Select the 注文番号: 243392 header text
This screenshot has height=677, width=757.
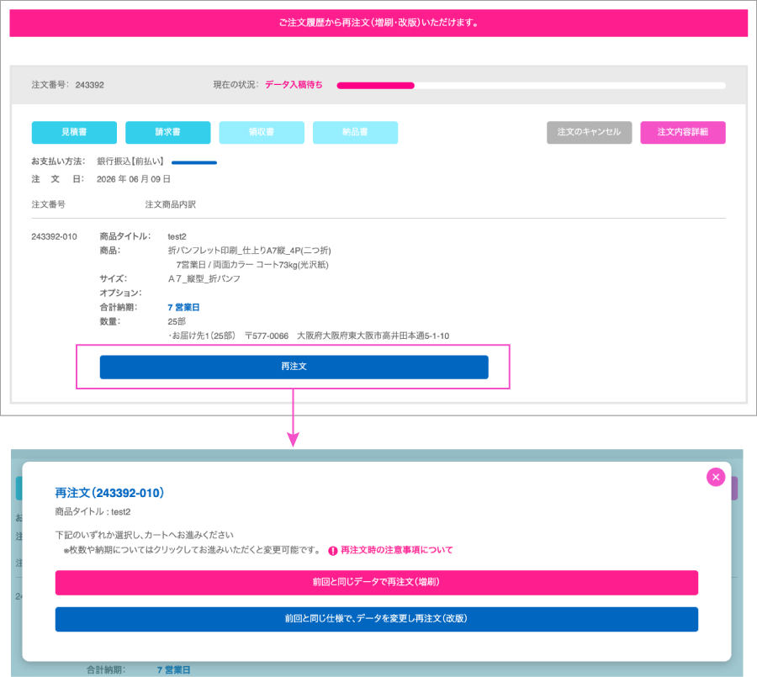(x=67, y=84)
